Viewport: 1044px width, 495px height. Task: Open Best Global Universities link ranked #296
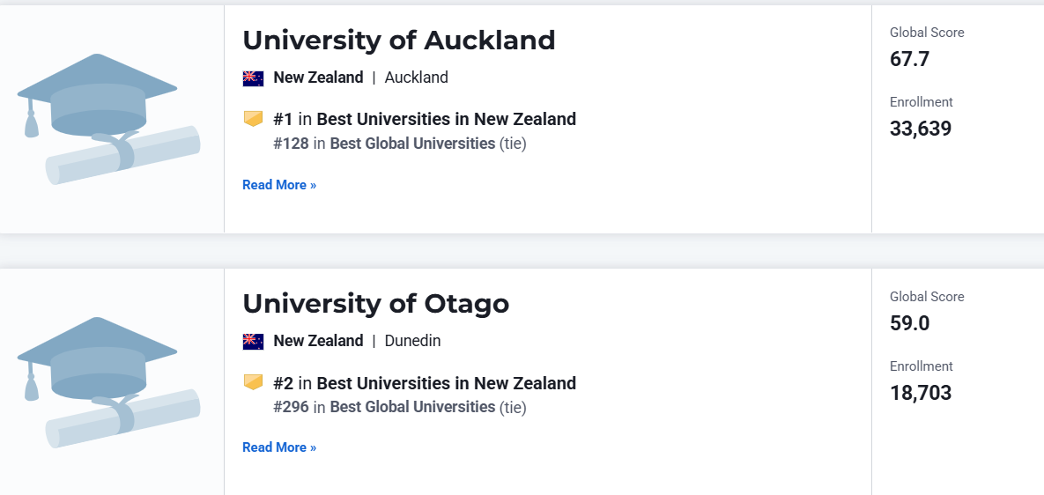(412, 407)
